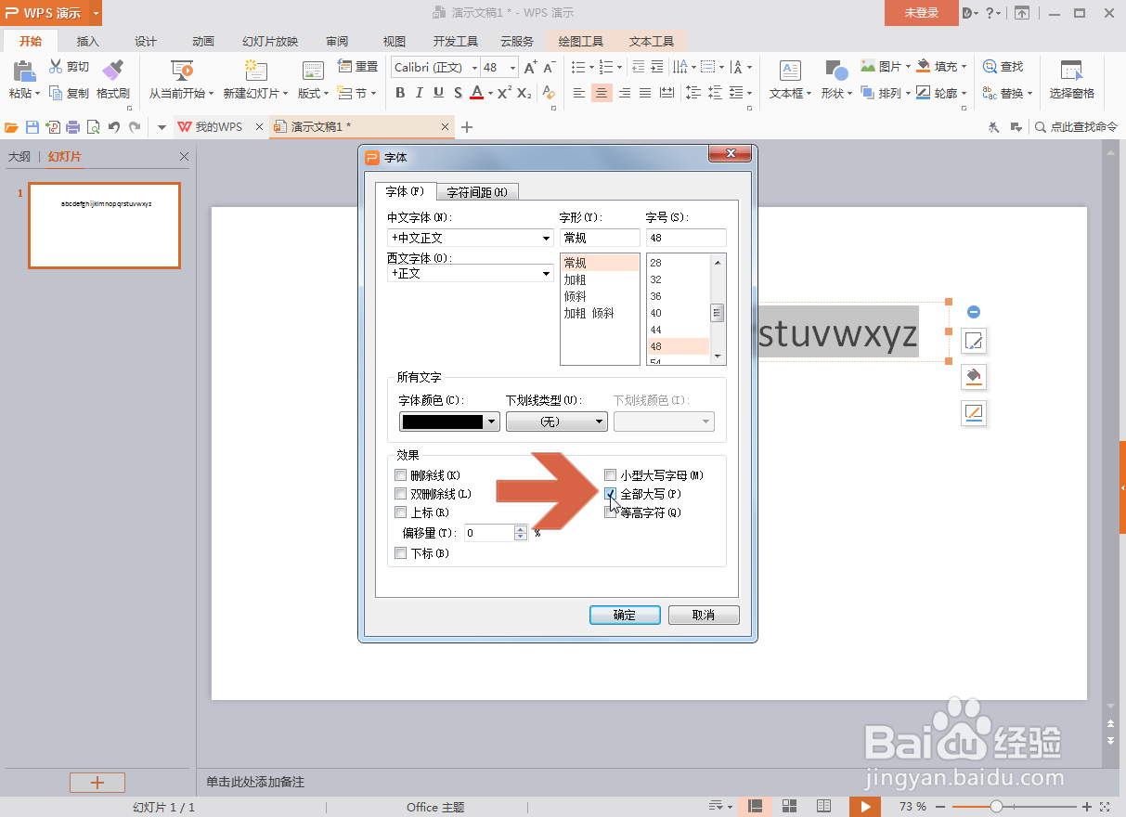Align text right in ribbon
The height and width of the screenshot is (817, 1126).
pyautogui.click(x=624, y=93)
